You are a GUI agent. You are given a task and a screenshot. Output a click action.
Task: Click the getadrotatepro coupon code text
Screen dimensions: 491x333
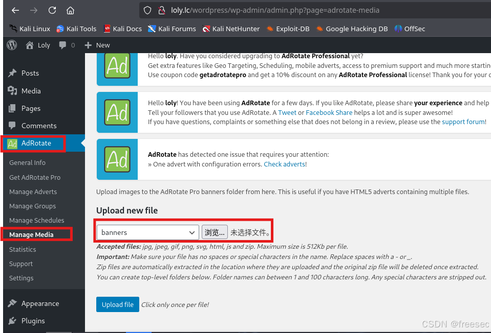click(x=223, y=75)
